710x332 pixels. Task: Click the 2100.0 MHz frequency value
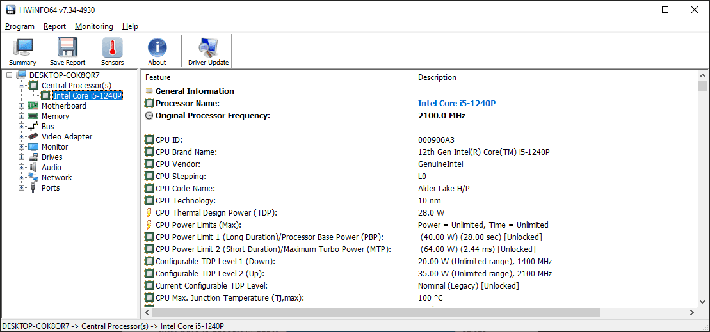click(442, 115)
